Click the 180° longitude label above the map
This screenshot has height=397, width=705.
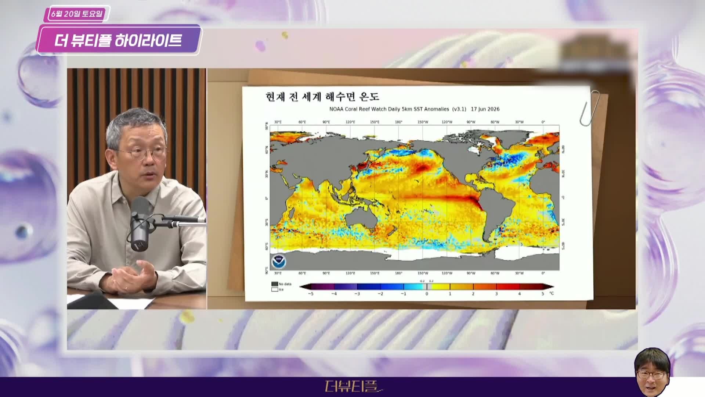[398, 122]
